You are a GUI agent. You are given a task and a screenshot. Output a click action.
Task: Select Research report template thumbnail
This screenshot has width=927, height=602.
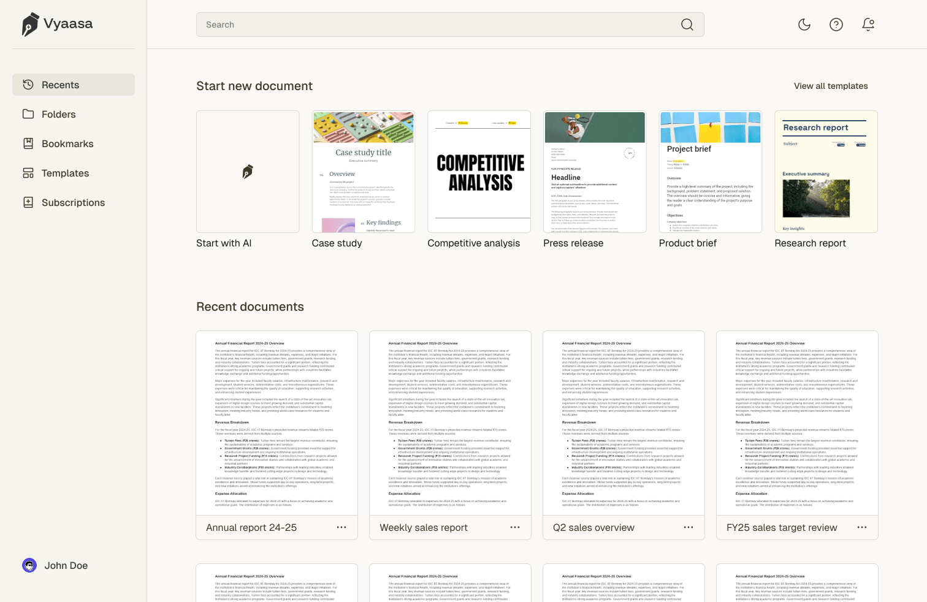[x=826, y=172]
